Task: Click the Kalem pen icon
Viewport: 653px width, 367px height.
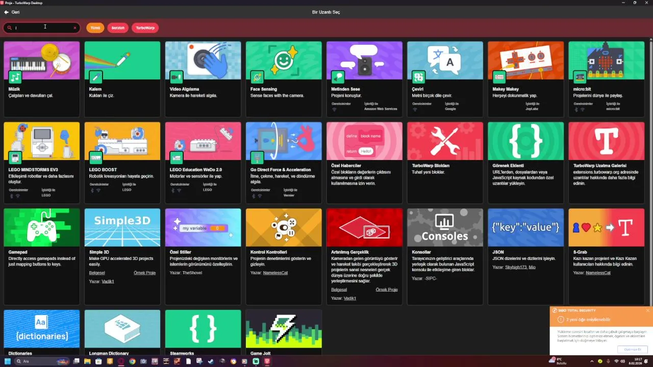Action: click(x=96, y=77)
